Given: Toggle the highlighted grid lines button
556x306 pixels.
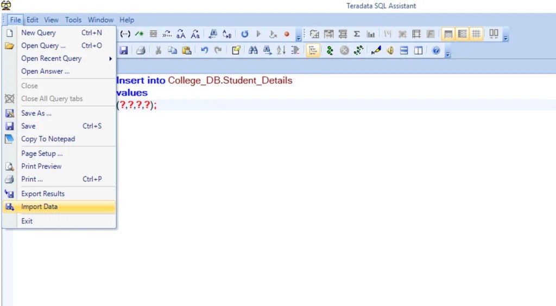Looking at the screenshot, I should pos(476,34).
